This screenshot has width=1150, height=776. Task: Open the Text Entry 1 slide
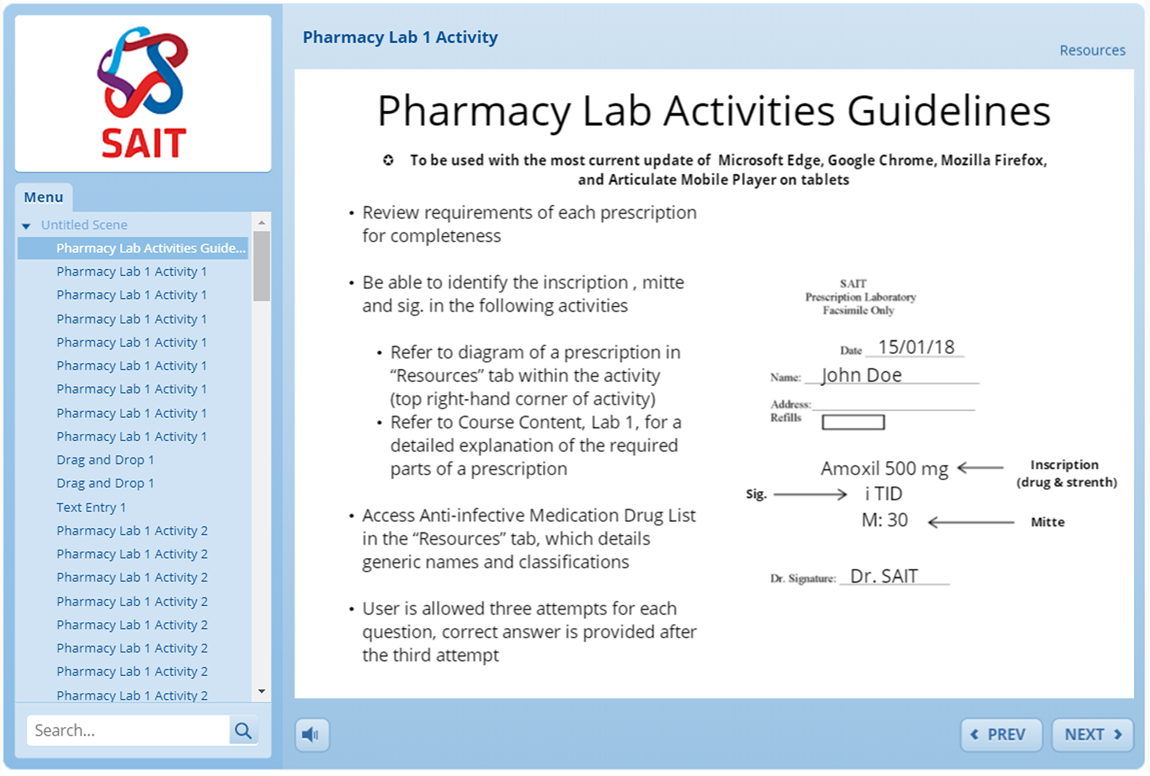pos(91,507)
